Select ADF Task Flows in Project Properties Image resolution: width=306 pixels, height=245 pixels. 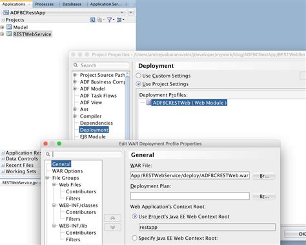pyautogui.click(x=98, y=96)
